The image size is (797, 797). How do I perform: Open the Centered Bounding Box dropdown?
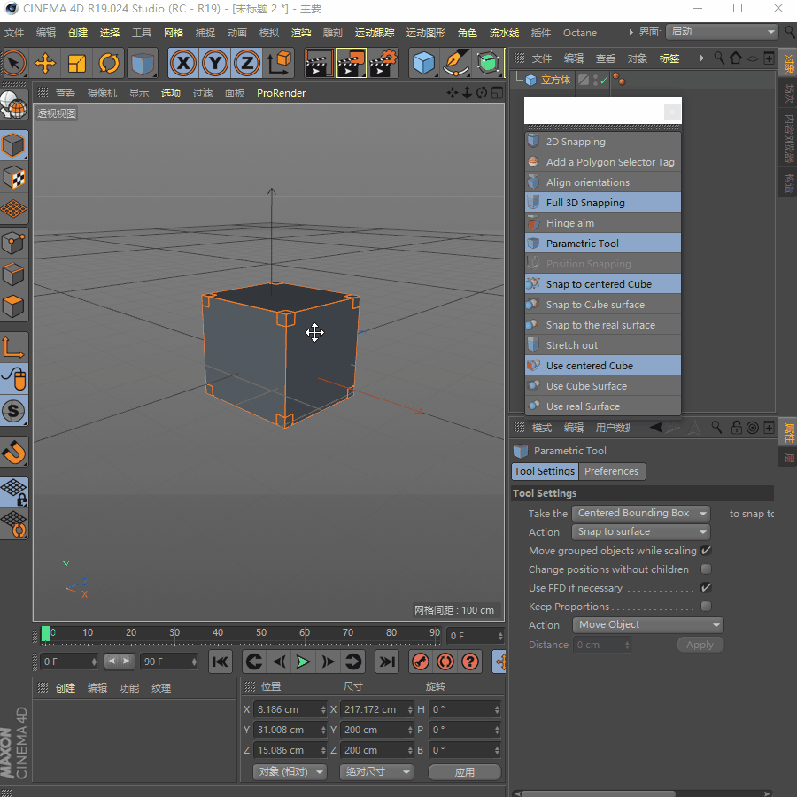pyautogui.click(x=641, y=514)
